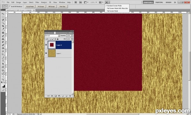Launch Mini Bridge from application bar

81,2
